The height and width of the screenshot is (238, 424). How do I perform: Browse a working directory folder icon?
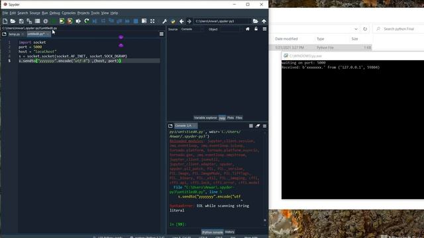coord(256,21)
